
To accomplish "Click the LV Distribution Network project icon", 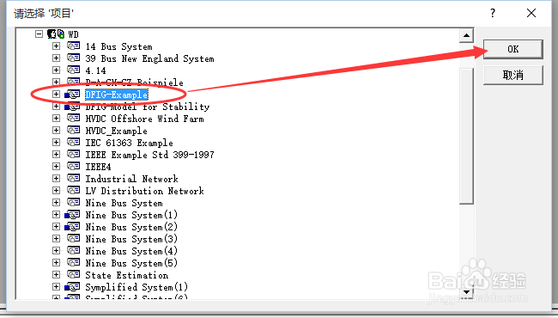I will pyautogui.click(x=73, y=191).
